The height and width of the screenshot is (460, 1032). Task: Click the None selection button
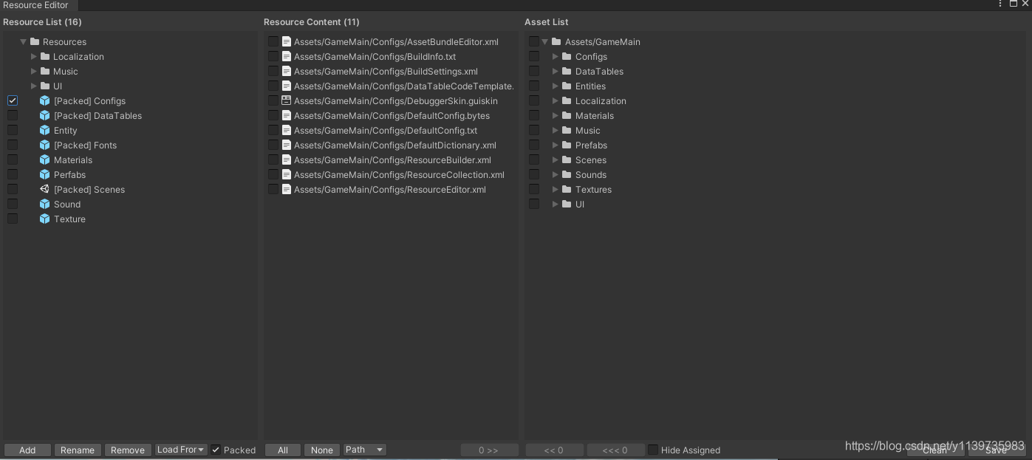(321, 450)
